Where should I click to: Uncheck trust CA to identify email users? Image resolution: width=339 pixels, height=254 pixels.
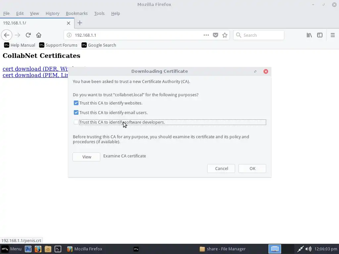tap(76, 112)
